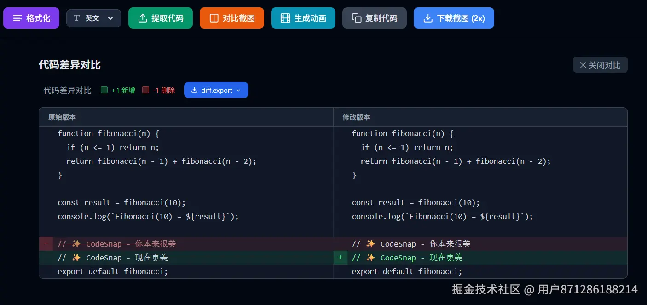The height and width of the screenshot is (305, 647).
Task: Click 你本来很美 comment in 修改版本 panel
Action: click(411, 244)
